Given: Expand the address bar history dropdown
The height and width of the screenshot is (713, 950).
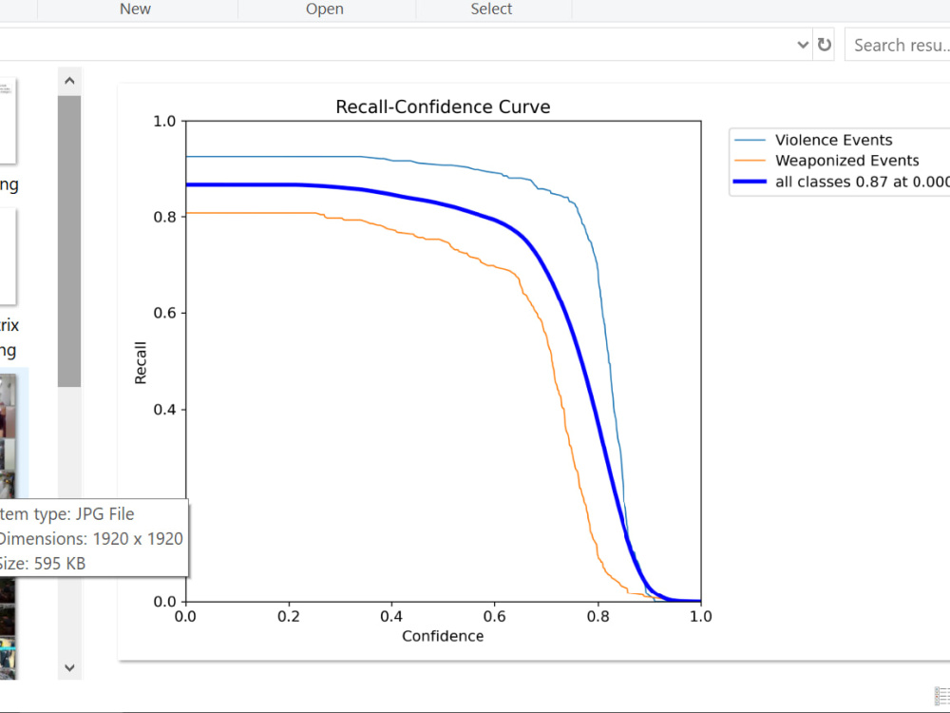Looking at the screenshot, I should (x=803, y=45).
